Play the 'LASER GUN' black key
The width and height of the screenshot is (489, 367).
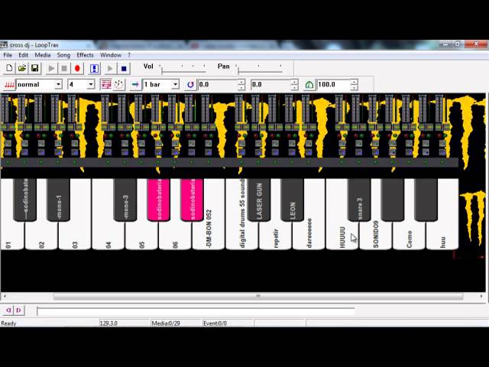pyautogui.click(x=259, y=200)
